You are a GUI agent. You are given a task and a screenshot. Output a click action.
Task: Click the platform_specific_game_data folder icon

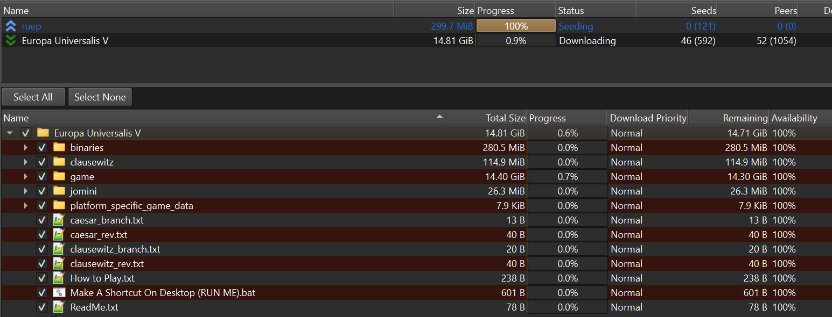[59, 205]
